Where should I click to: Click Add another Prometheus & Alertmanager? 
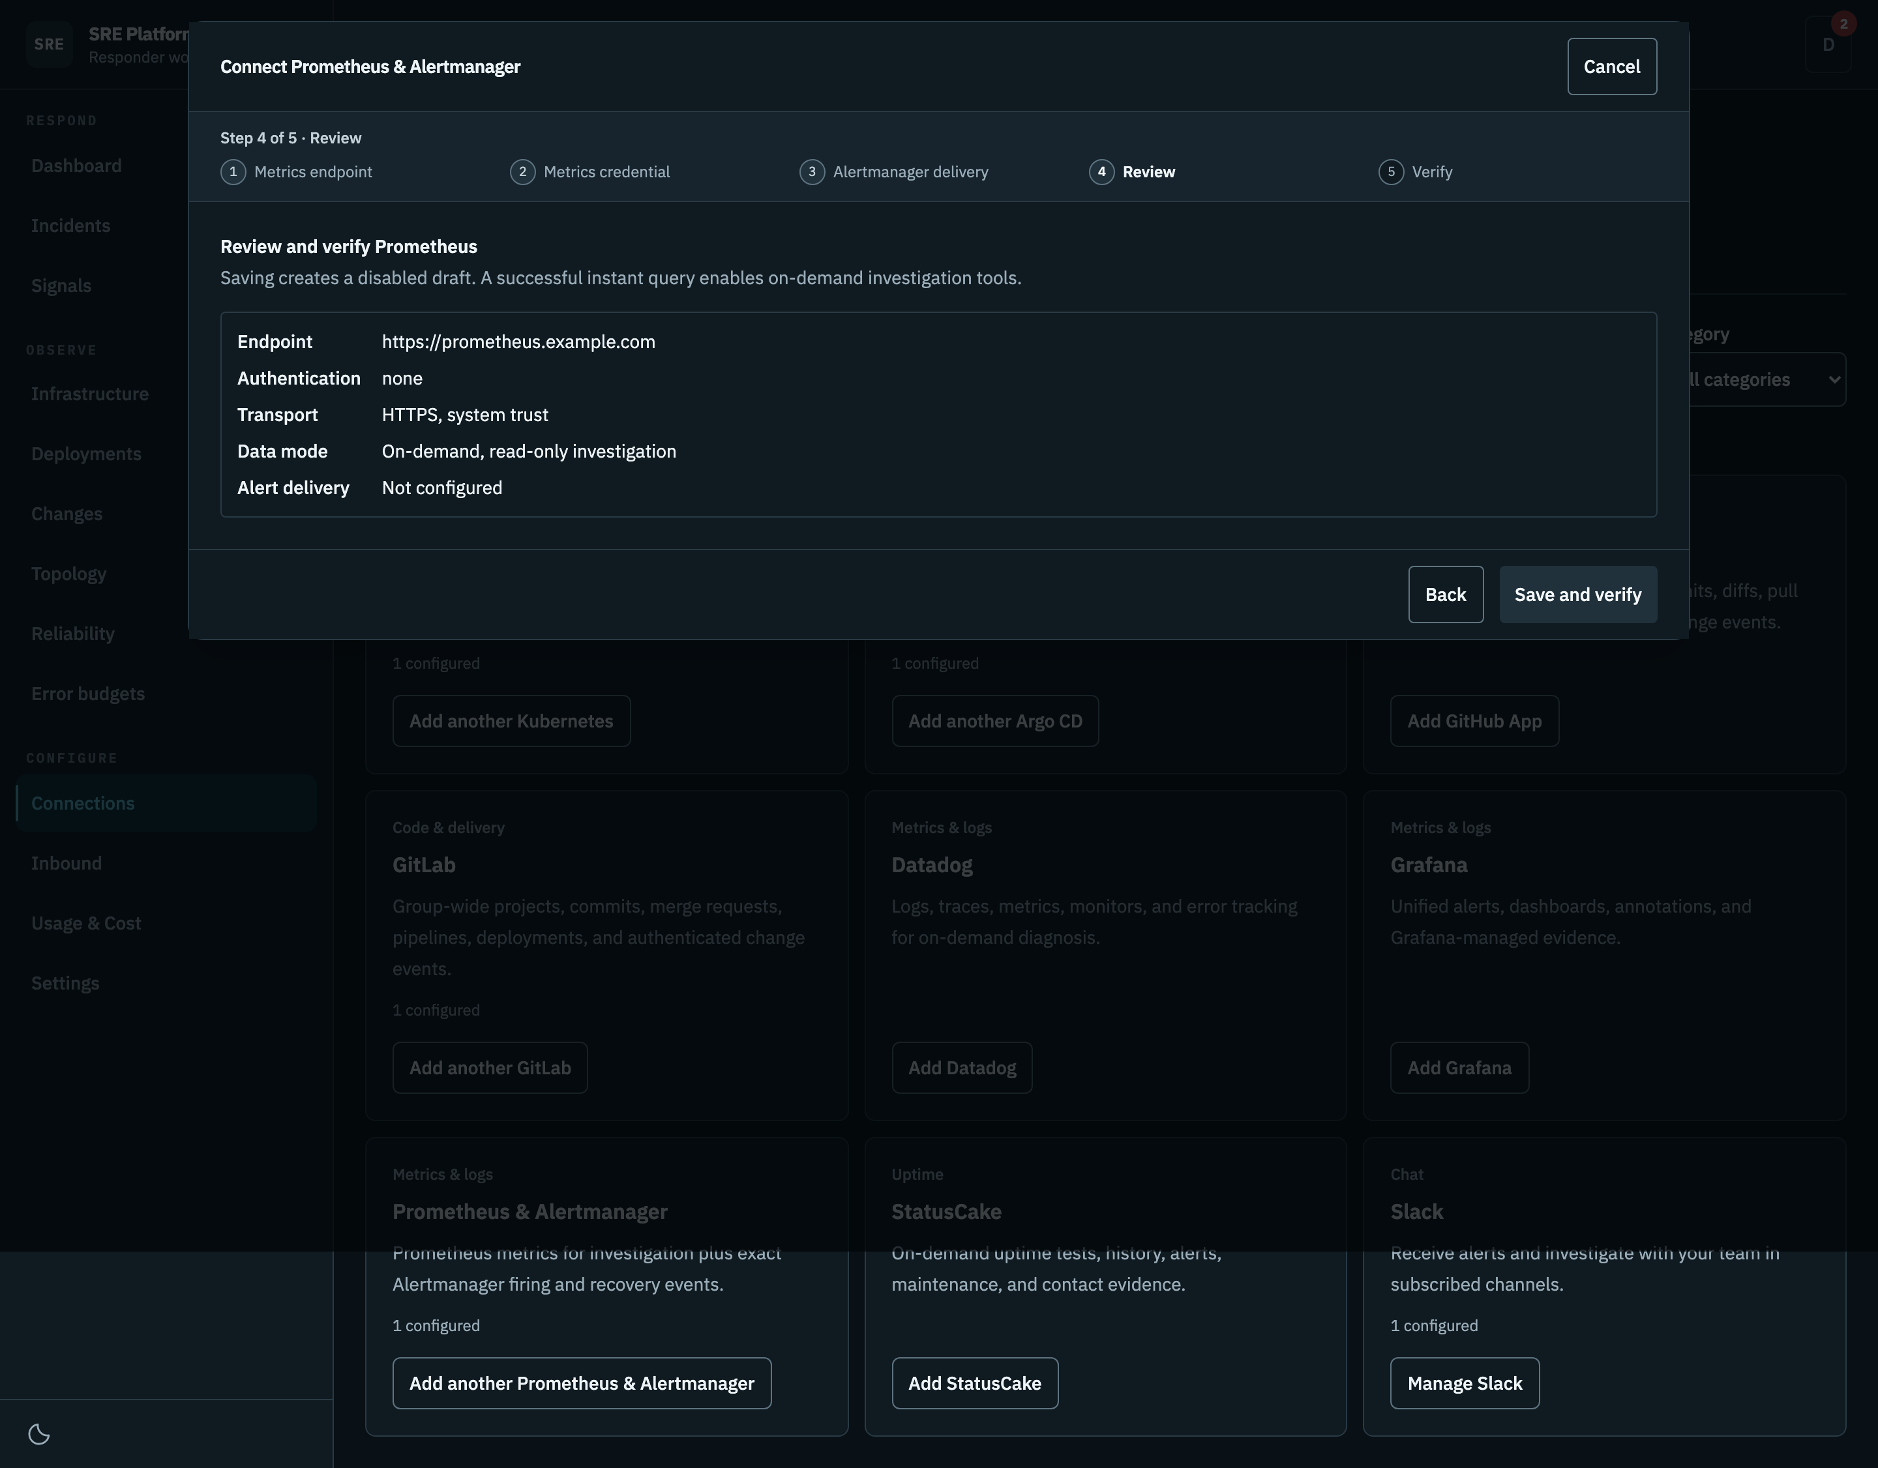click(x=582, y=1383)
